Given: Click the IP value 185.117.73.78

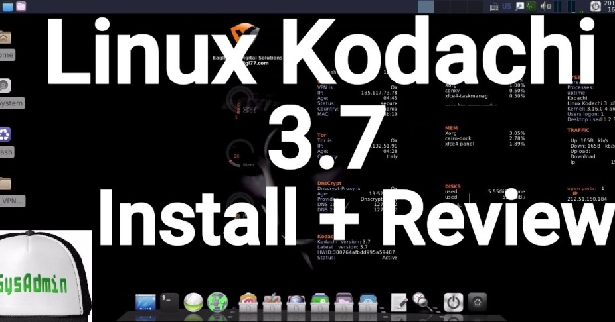Looking at the screenshot, I should click(379, 93).
